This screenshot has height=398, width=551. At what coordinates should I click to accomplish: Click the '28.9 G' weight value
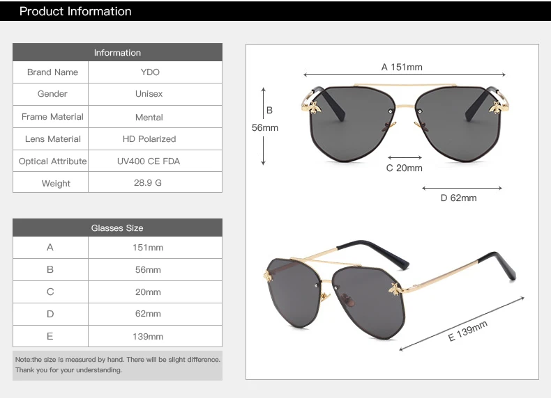[x=148, y=183]
